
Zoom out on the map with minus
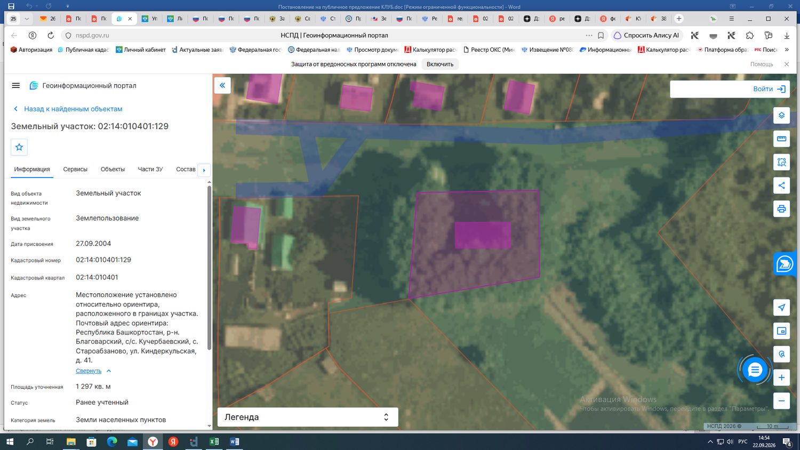pos(781,401)
